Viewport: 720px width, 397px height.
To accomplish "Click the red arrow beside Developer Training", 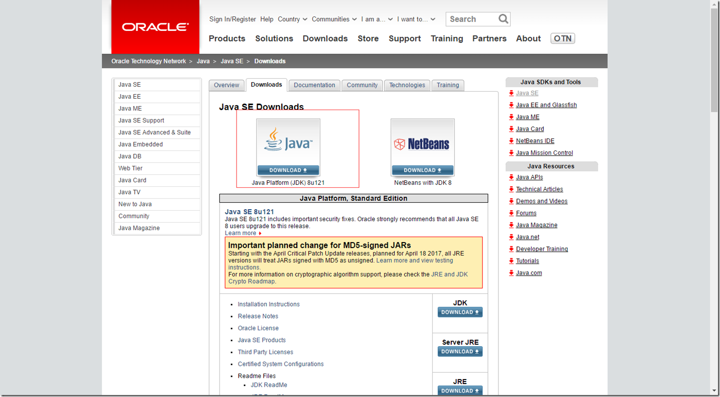I will click(x=511, y=249).
